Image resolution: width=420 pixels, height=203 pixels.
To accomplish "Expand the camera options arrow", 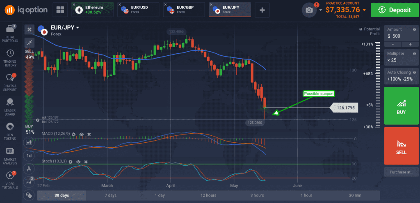I will pyautogui.click(x=321, y=10).
